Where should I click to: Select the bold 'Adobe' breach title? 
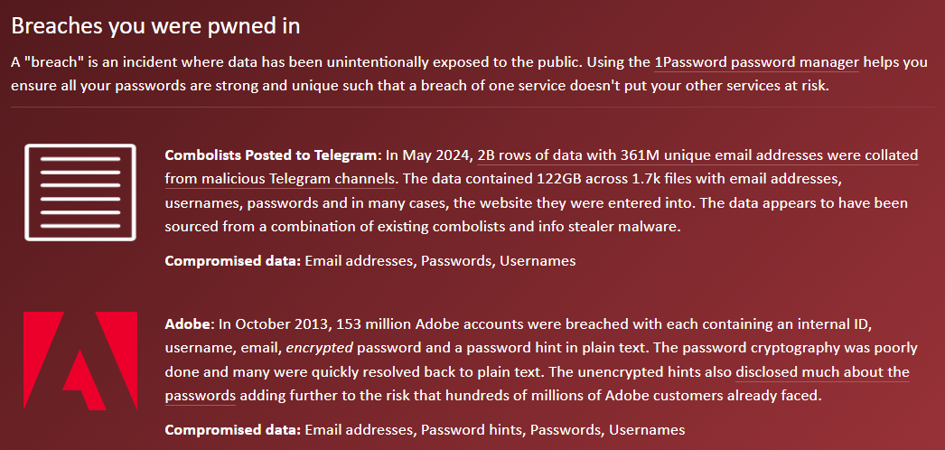click(x=187, y=324)
